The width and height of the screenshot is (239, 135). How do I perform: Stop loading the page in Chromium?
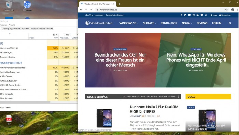click(x=91, y=10)
